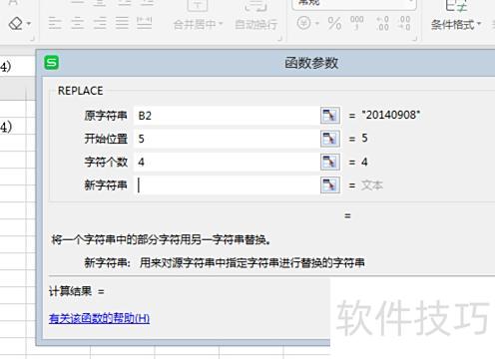Click the green WPS S icon in dialog title
Screen dimensions: 495x359
pos(52,63)
